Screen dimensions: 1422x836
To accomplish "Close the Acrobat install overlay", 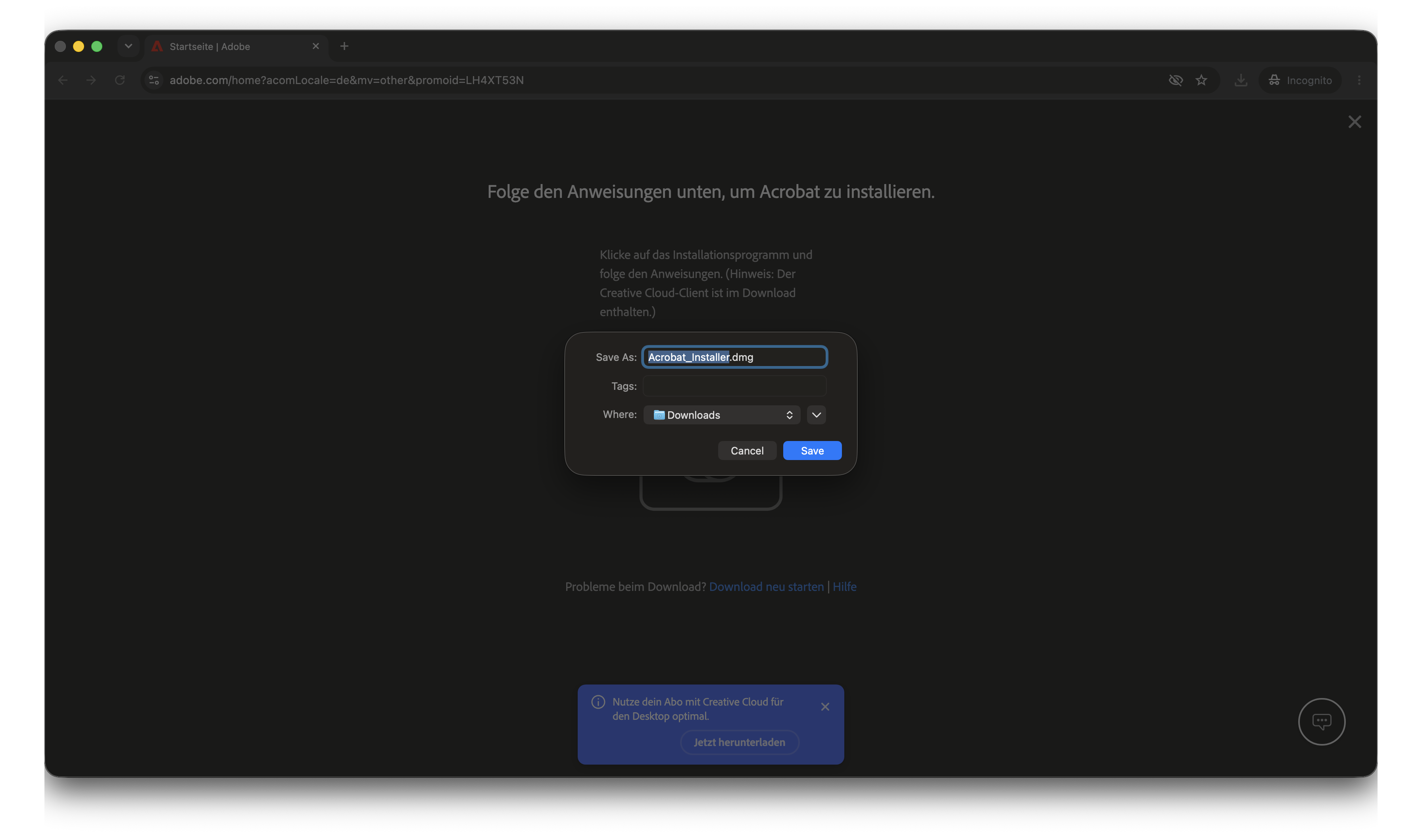I will 1354,122.
